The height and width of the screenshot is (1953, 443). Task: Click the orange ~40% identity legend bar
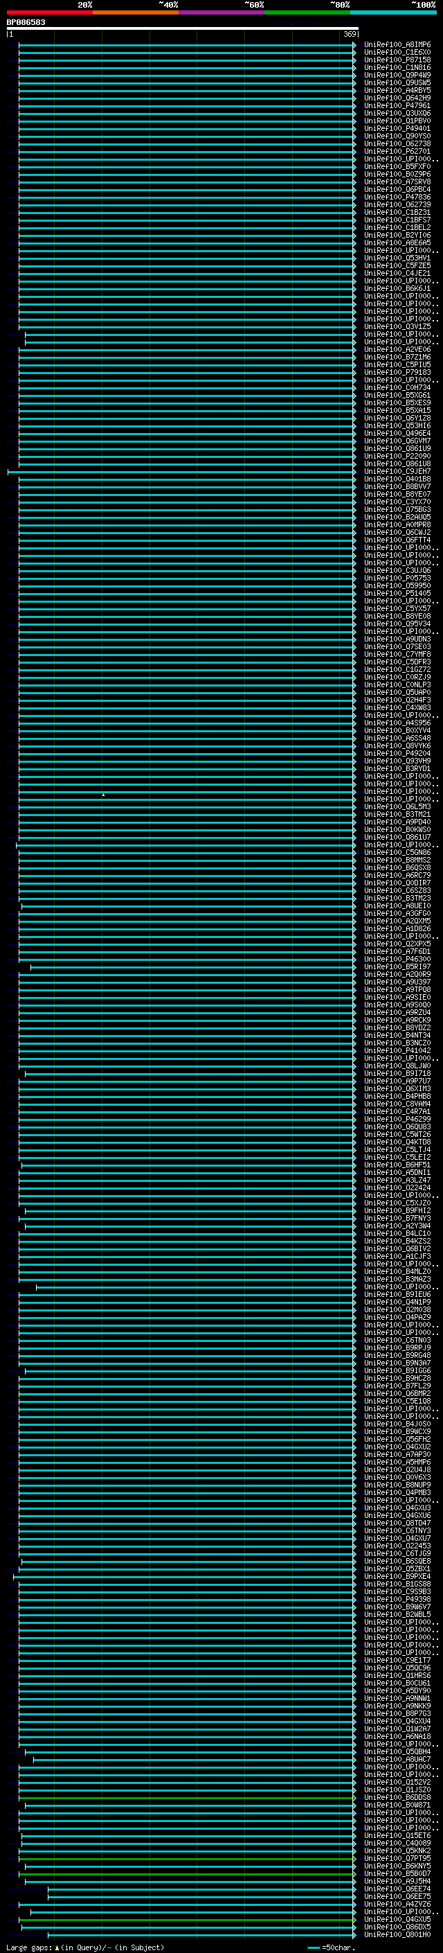coord(136,12)
